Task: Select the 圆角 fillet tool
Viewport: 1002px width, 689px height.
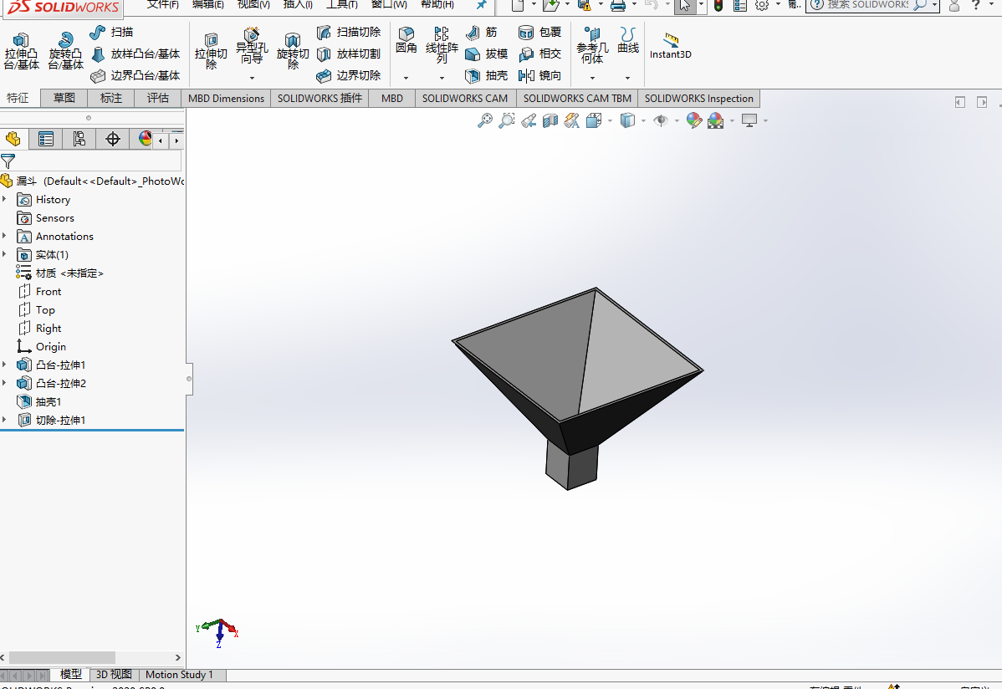Action: [406, 40]
